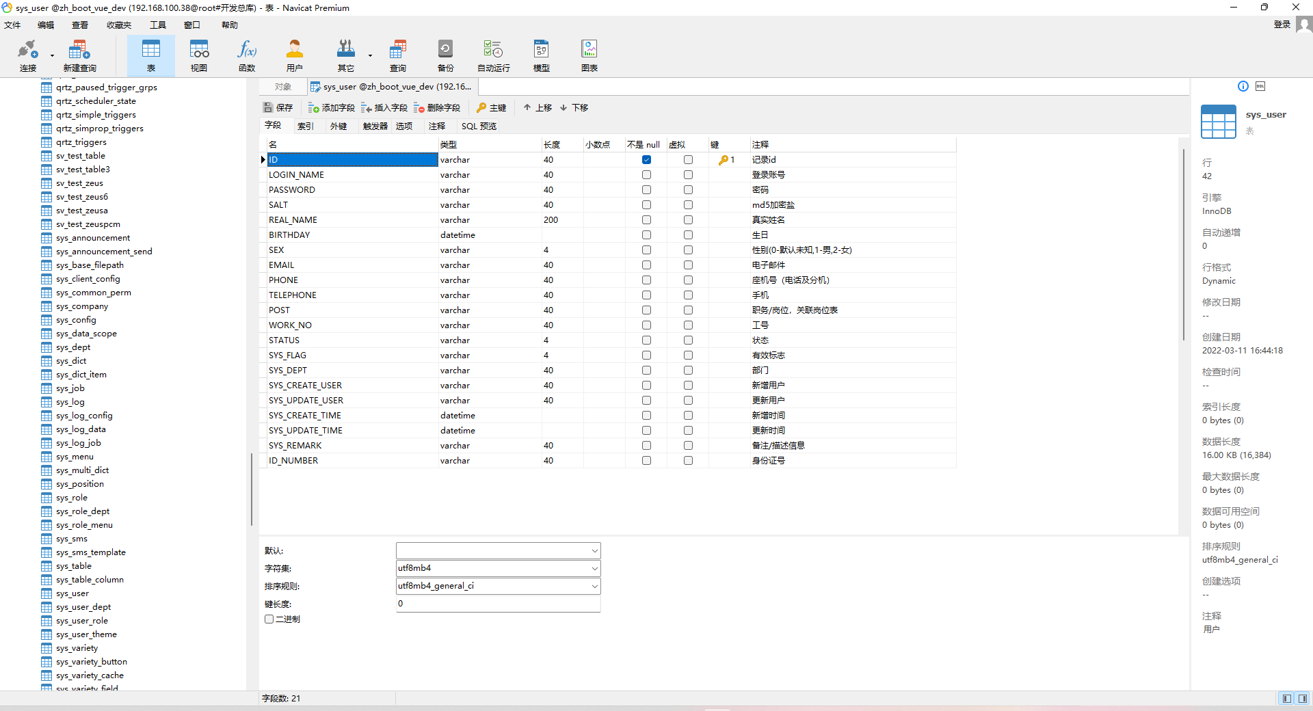
Task: Sort by the Type (类型) column header
Action: click(x=490, y=144)
